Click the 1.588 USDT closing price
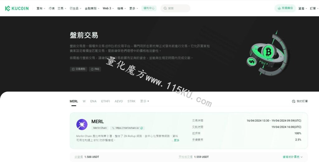319x163 pixels. tap(92, 157)
